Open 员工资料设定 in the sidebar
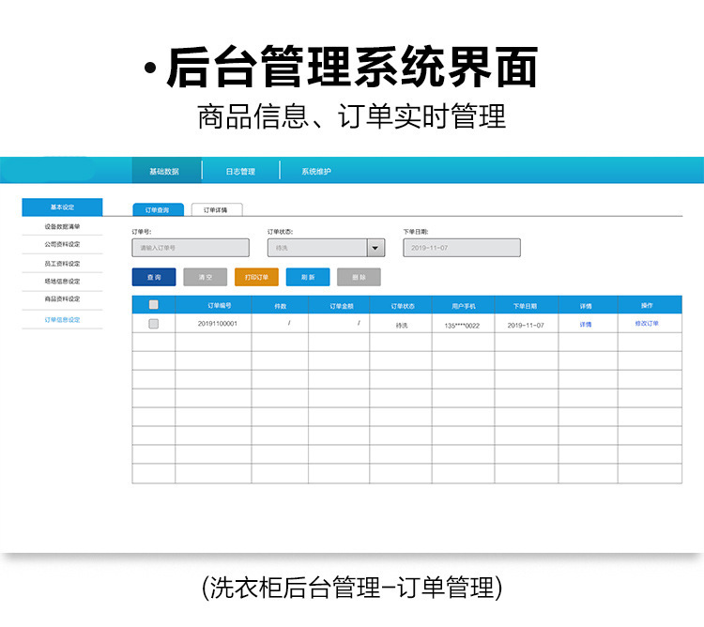Viewport: 704px width, 627px height. pos(62,263)
